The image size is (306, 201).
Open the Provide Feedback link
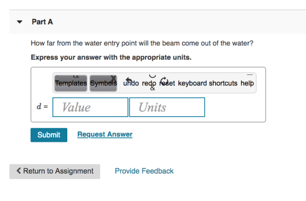tap(144, 171)
